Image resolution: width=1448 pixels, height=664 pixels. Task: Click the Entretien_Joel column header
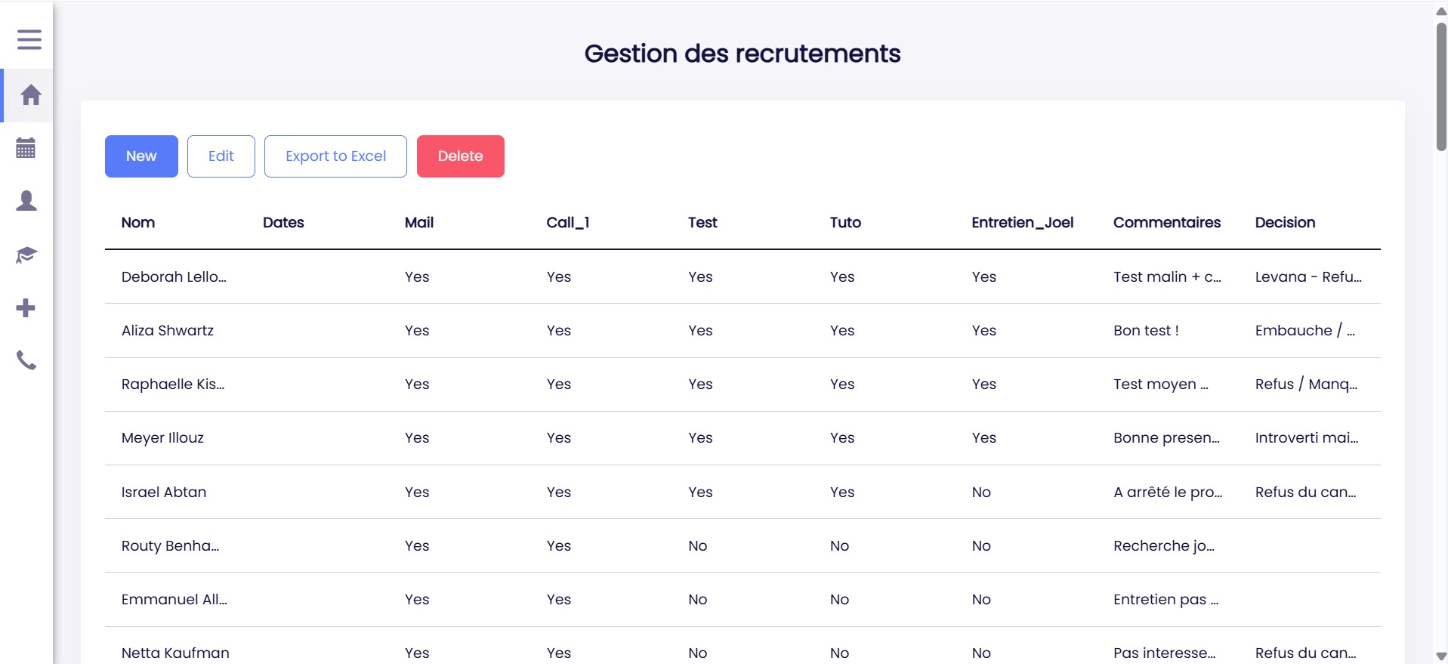(x=1022, y=223)
